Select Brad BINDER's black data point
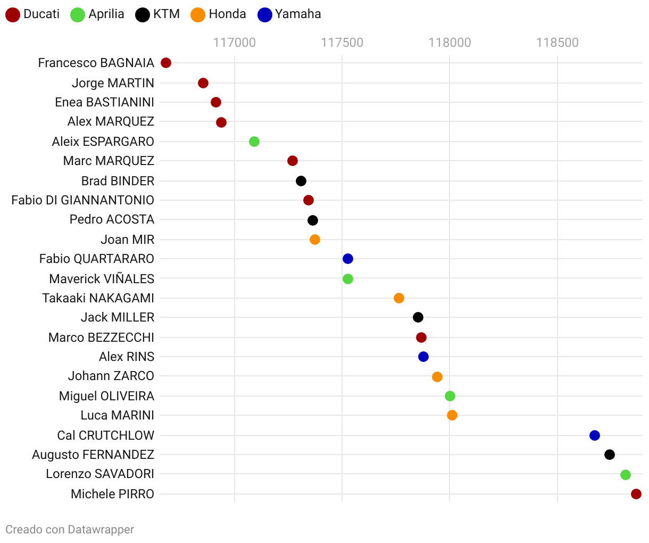The width and height of the screenshot is (649, 543). click(x=301, y=181)
